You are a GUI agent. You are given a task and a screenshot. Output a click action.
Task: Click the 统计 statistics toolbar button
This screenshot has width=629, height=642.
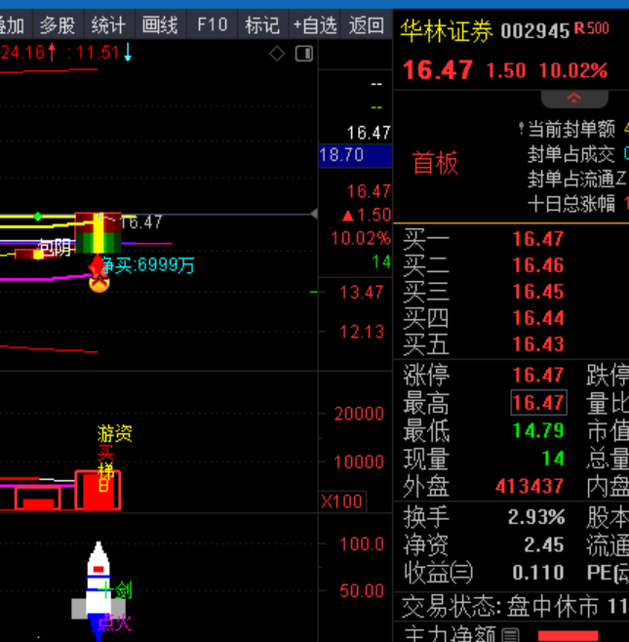(109, 25)
